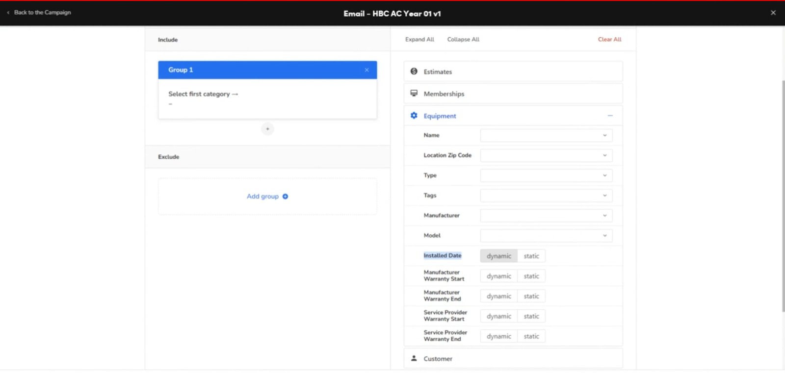This screenshot has width=785, height=373.
Task: Click the Installed Date label
Action: click(x=443, y=255)
